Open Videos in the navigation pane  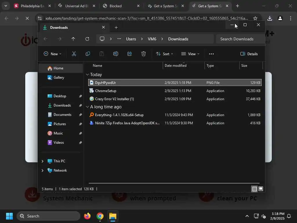[61, 142]
